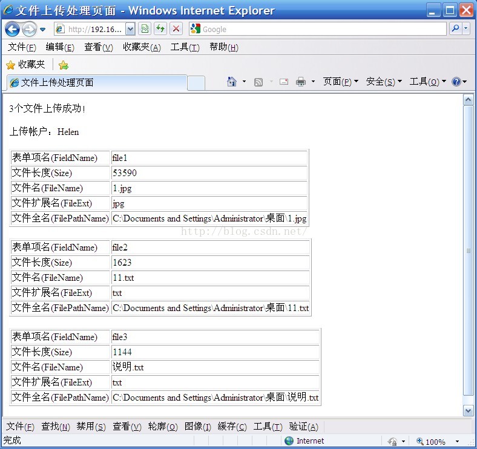Click the Home page icon

click(232, 82)
